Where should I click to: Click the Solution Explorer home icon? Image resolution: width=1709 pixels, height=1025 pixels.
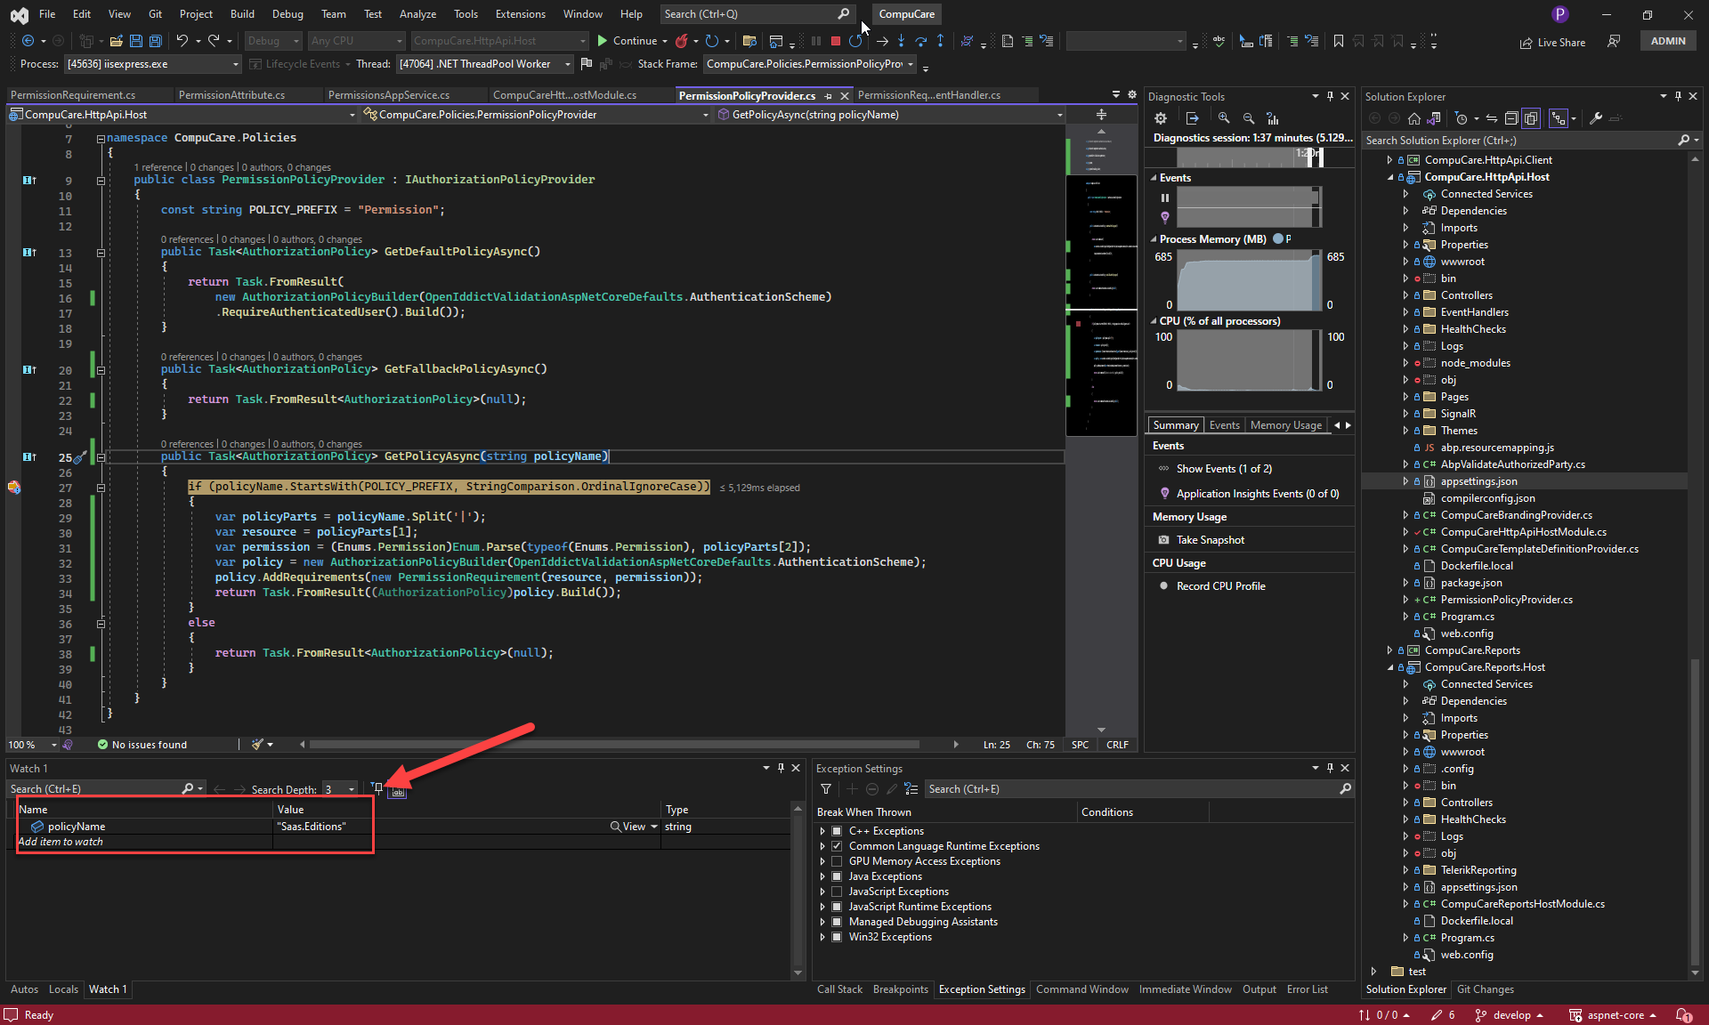coord(1413,118)
